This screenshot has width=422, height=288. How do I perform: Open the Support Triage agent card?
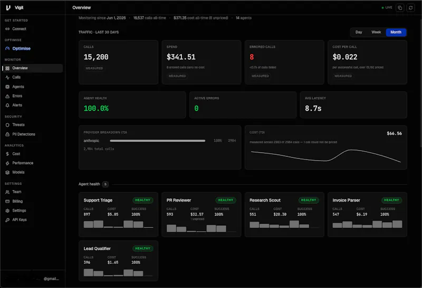(118, 214)
